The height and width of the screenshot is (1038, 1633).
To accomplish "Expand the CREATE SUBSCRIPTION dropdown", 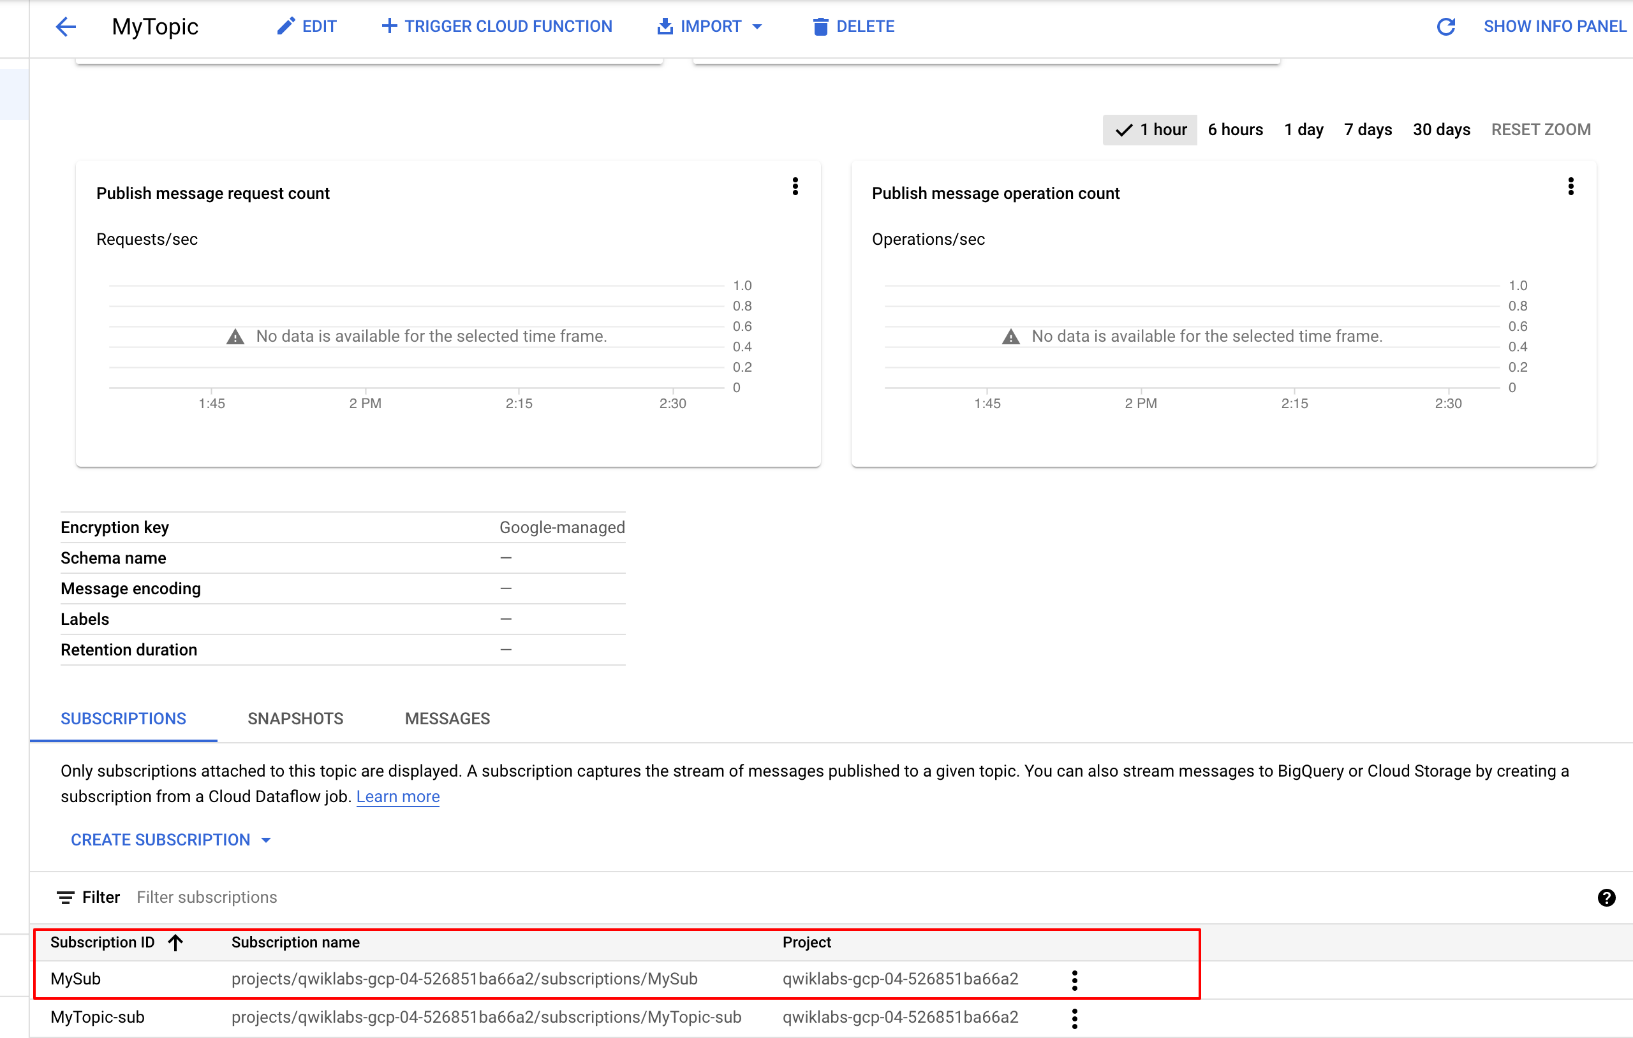I will coord(171,840).
